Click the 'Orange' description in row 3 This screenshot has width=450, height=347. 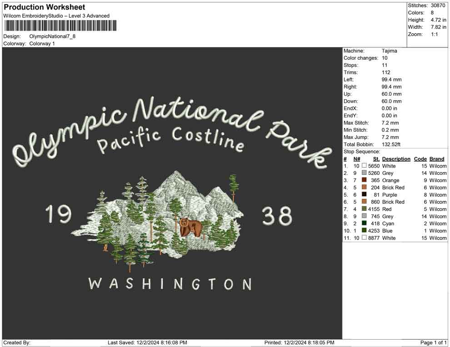pos(390,180)
